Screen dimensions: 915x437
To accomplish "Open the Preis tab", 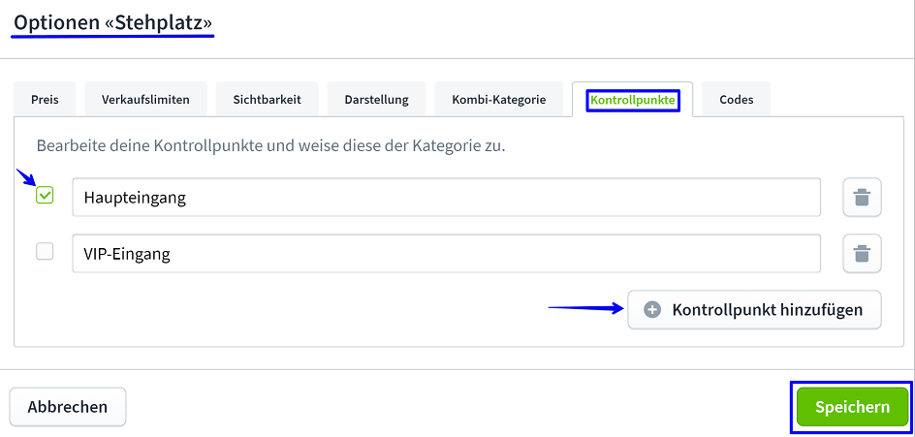I will pyautogui.click(x=45, y=100).
